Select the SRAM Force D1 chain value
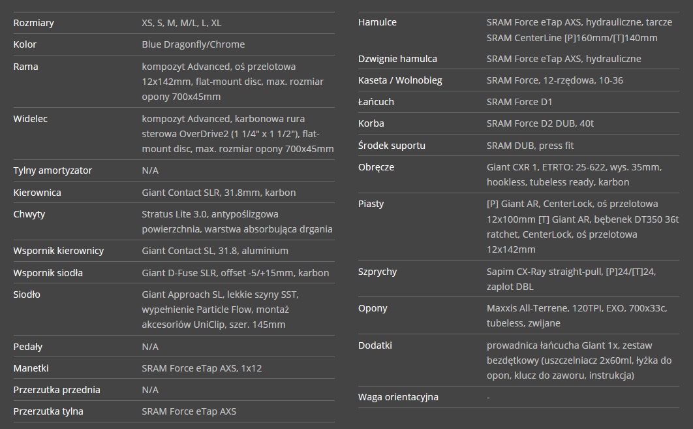The height and width of the screenshot is (429, 693). pos(519,102)
